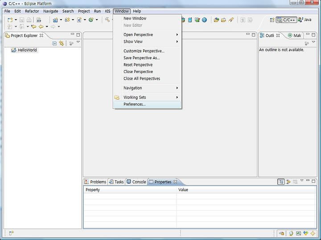321x240 pixels.
Task: Click the Open Type folder icon
Action: (216, 20)
